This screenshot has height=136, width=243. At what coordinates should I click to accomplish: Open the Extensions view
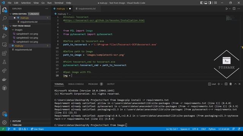[4, 53]
